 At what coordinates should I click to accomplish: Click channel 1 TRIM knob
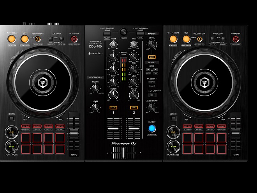[x=113, y=44]
